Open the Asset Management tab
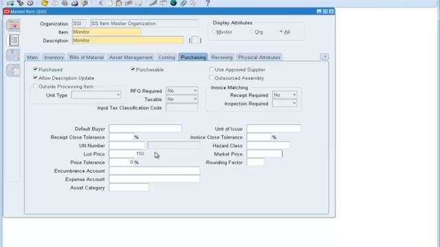Screen dimensions: 440x247 [131, 57]
